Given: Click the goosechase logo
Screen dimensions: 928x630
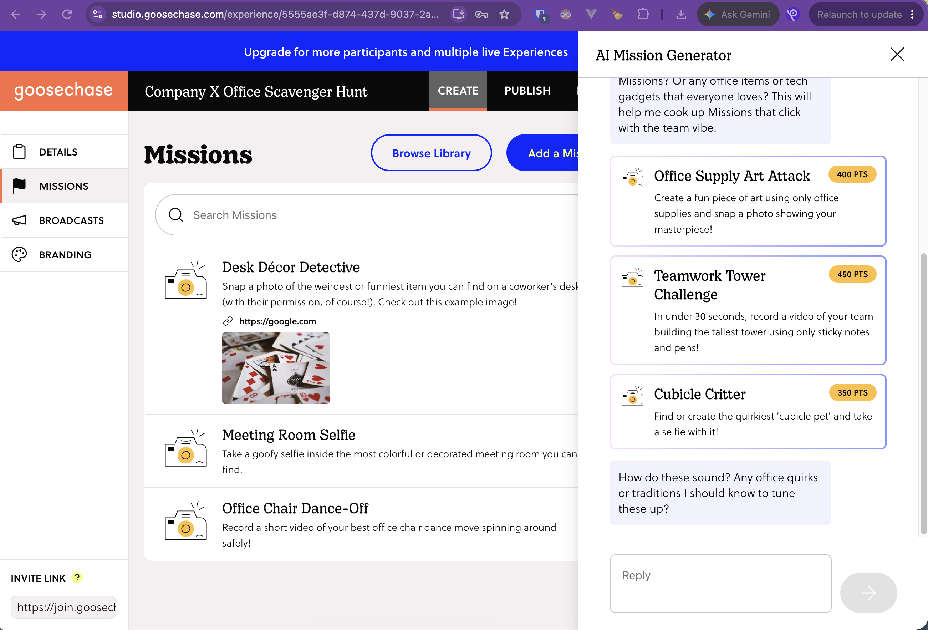Looking at the screenshot, I should tap(63, 90).
